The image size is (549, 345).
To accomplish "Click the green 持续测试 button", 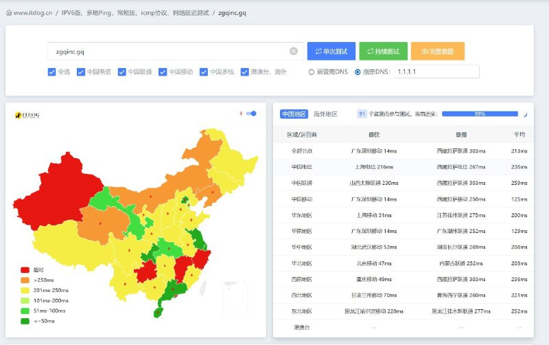I will (x=383, y=51).
